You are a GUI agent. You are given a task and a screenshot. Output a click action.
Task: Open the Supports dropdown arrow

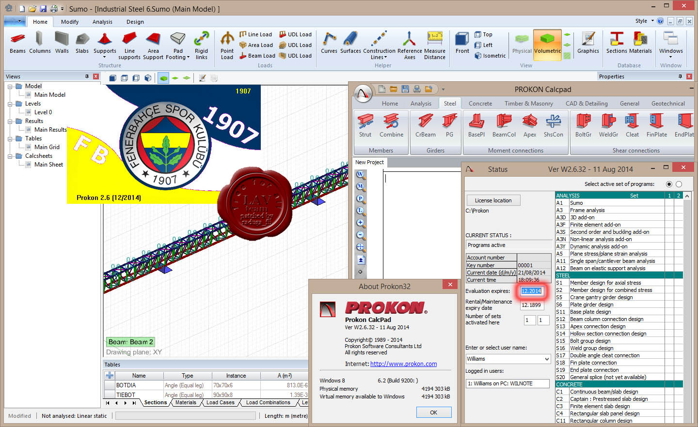105,57
